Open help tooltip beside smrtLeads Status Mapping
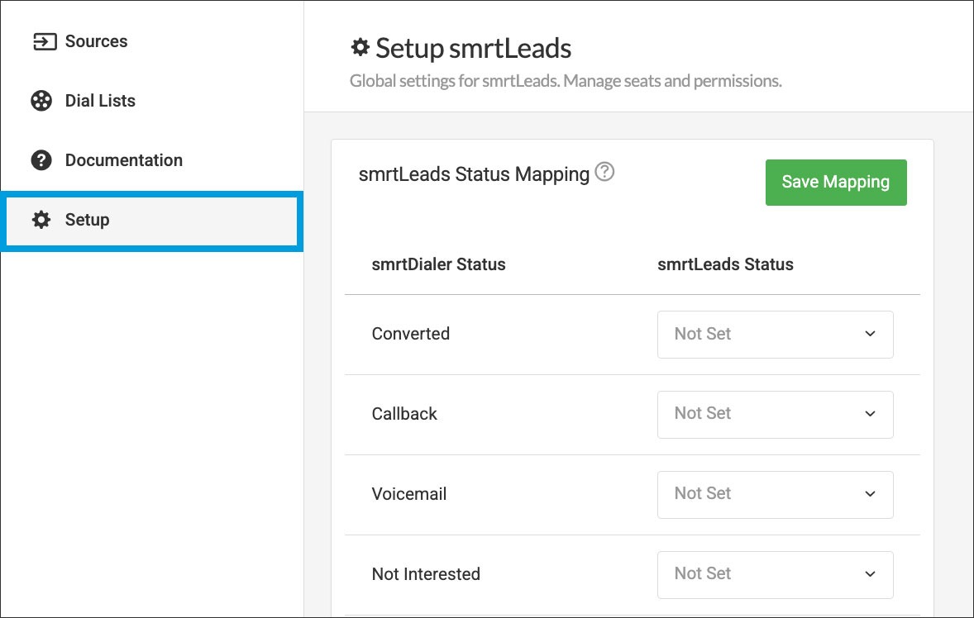Viewport: 974px width, 618px height. 605,173
